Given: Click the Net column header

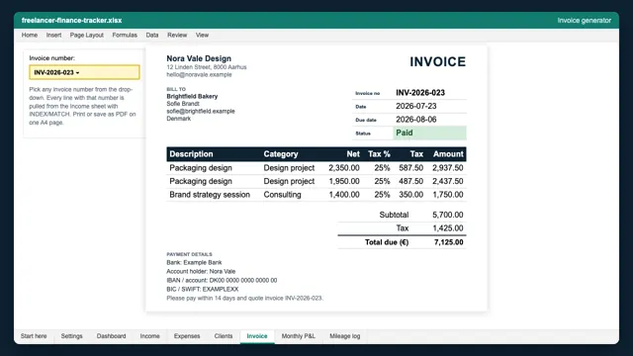Looking at the screenshot, I should (x=353, y=154).
